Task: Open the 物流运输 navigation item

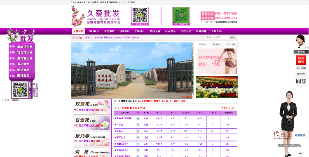Action: [x=155, y=31]
